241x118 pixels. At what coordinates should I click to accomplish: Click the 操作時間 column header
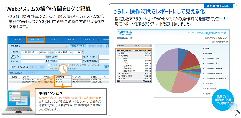click(60, 77)
